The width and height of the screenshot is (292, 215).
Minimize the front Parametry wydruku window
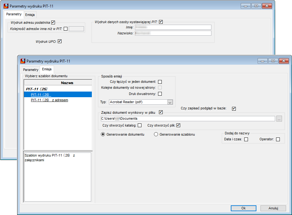pyautogui.click(x=263, y=61)
